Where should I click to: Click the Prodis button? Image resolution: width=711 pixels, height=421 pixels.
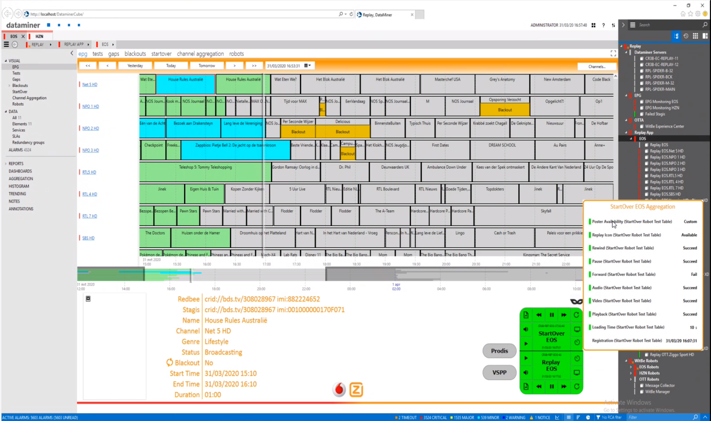[x=499, y=351]
